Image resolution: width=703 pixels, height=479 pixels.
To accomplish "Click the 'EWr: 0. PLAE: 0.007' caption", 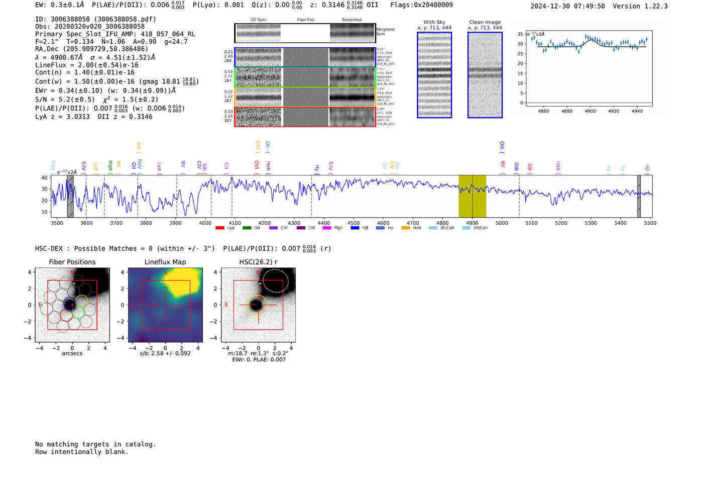I will click(x=259, y=360).
